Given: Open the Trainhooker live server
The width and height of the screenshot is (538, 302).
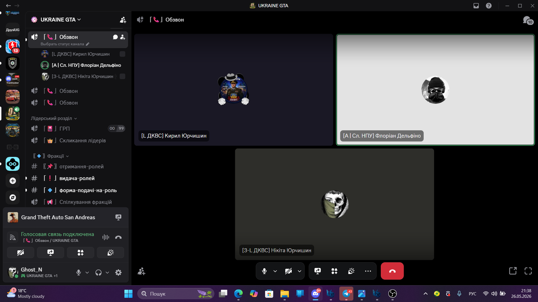Looking at the screenshot, I should click(13, 80).
